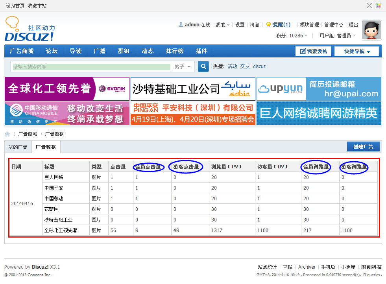Click the 举报 footer link

(287, 267)
